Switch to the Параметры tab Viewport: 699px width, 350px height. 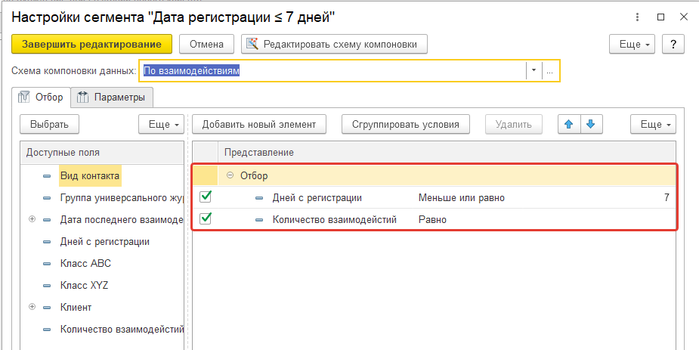[113, 97]
